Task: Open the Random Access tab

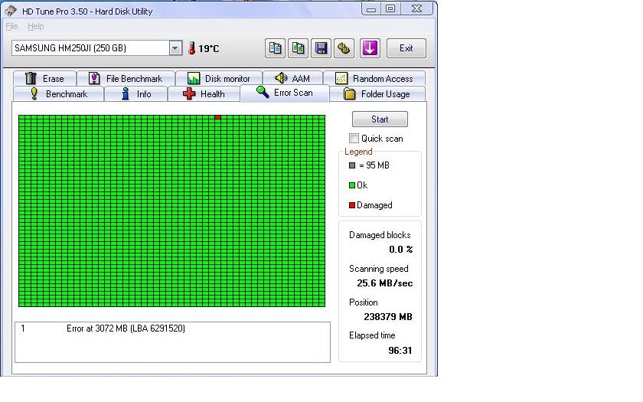Action: click(374, 78)
